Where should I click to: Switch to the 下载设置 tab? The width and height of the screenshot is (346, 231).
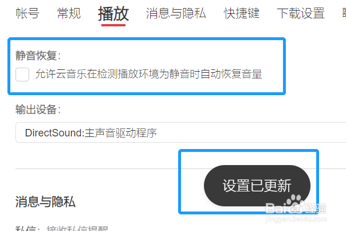point(301,13)
